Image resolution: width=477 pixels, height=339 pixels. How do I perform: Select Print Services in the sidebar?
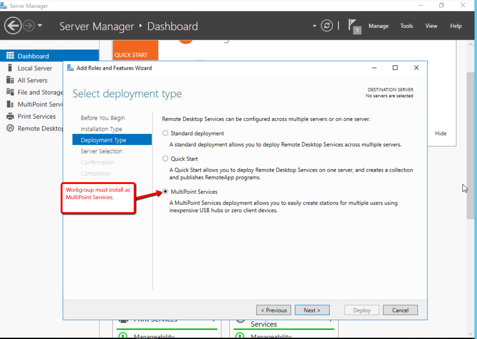tap(37, 116)
